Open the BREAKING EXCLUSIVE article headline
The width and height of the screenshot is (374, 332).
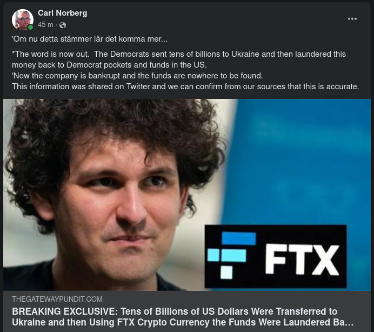click(x=183, y=317)
